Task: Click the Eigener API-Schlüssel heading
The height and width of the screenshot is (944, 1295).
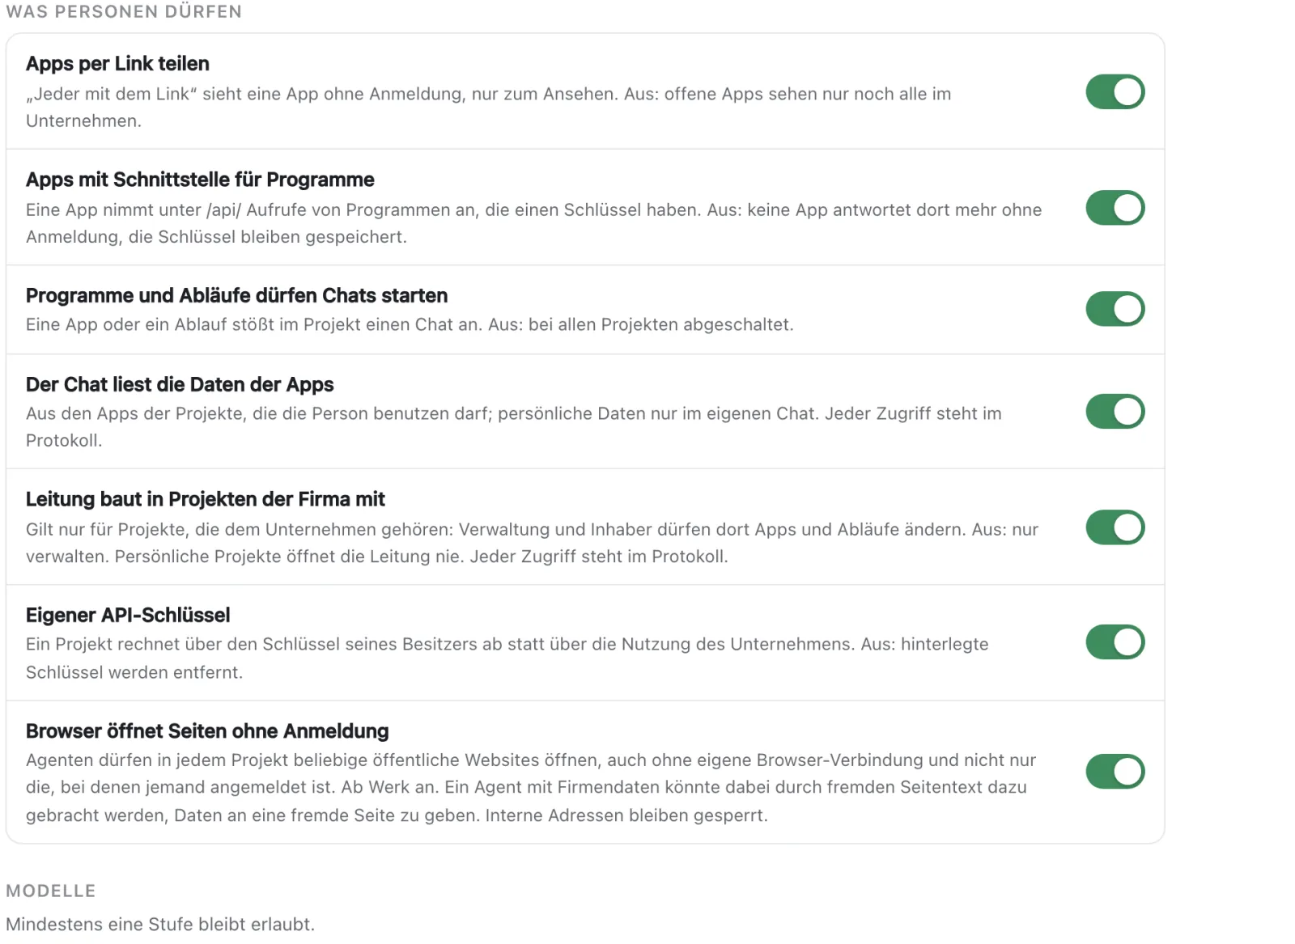Action: point(128,615)
